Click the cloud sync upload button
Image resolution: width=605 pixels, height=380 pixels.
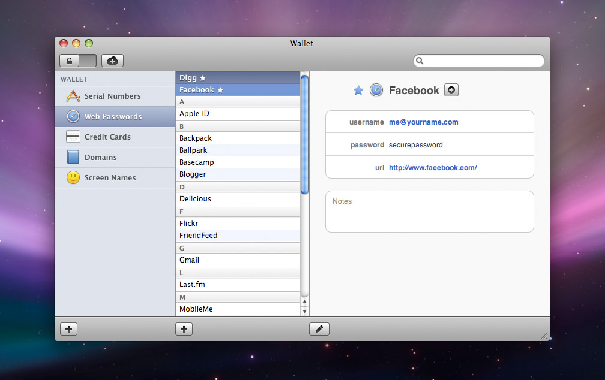[112, 61]
